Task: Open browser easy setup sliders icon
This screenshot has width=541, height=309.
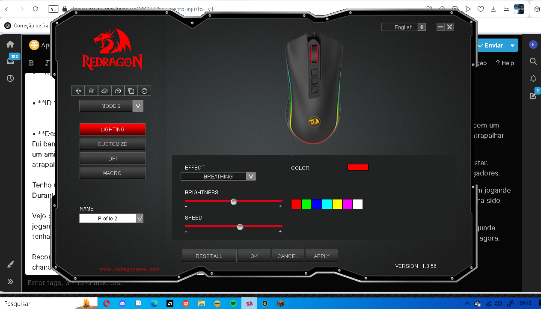Action: (506, 9)
